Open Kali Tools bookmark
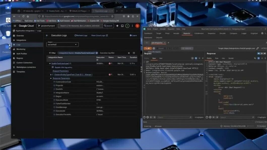 click(x=39, y=21)
